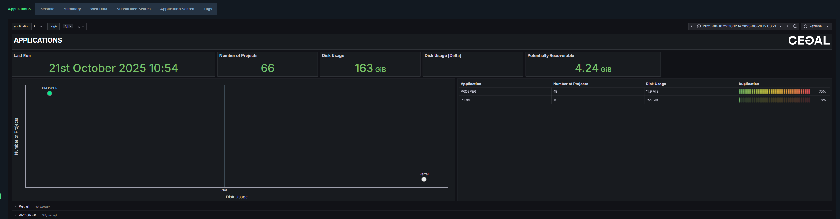Sort table by Duplication column header
Image resolution: width=840 pixels, height=219 pixels.
749,84
